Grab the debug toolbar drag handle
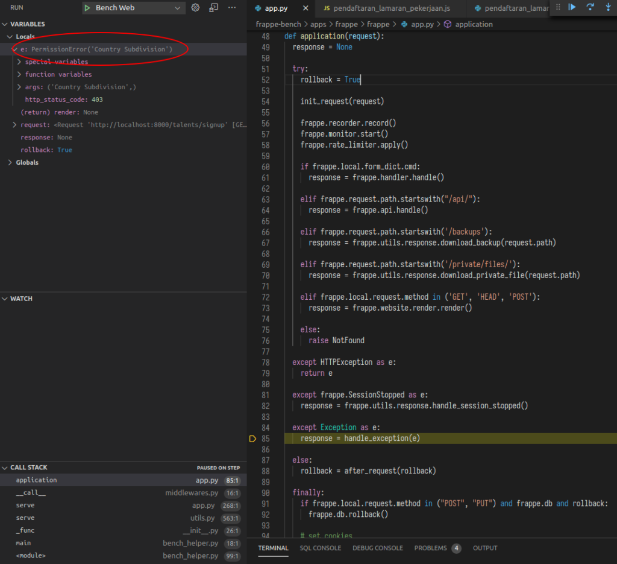This screenshot has height=564, width=617. coord(558,7)
